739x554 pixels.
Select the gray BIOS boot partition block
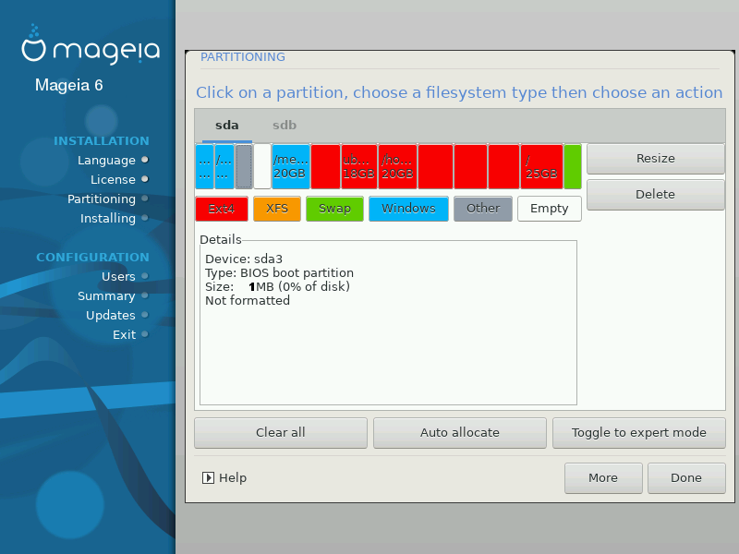(244, 166)
